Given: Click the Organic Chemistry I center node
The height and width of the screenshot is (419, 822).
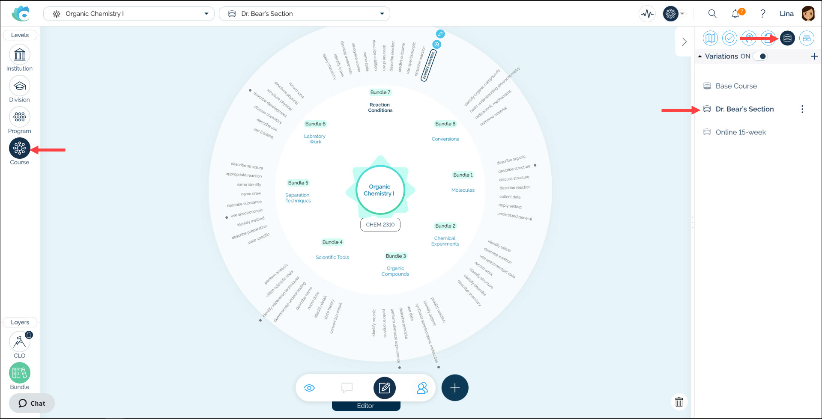Looking at the screenshot, I should pos(380,190).
